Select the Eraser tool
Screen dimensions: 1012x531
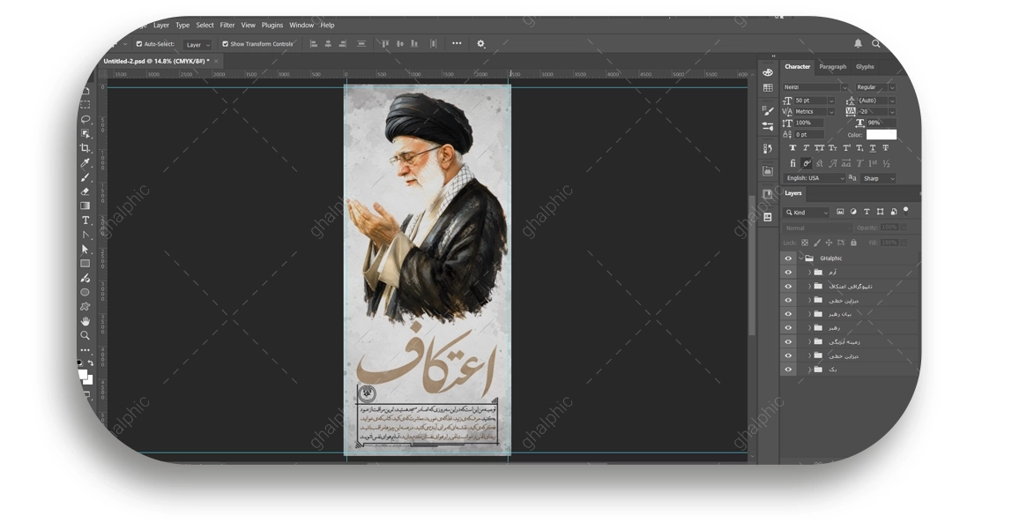point(86,191)
